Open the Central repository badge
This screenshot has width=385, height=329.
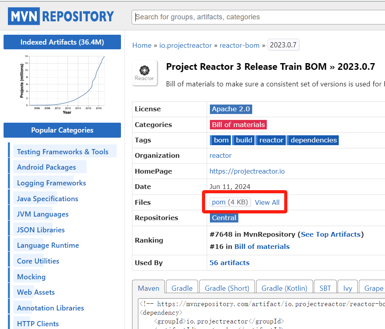pyautogui.click(x=224, y=218)
